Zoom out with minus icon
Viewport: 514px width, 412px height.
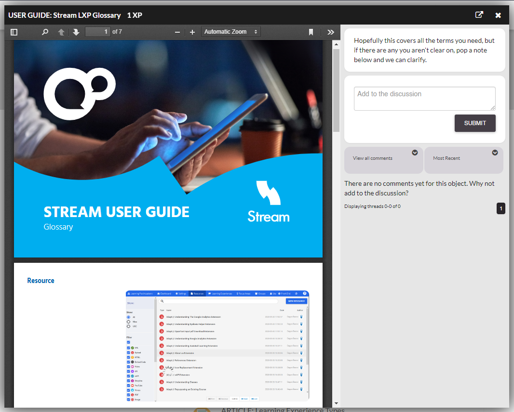coord(177,32)
